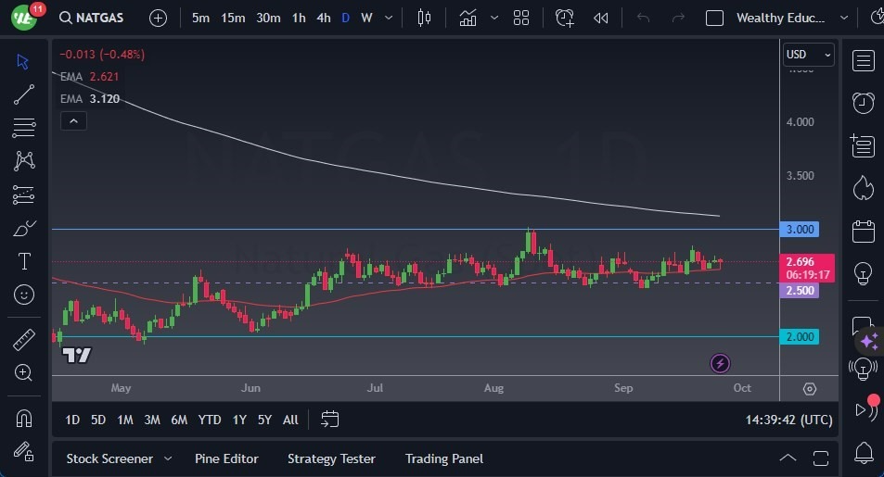The width and height of the screenshot is (884, 477).
Task: Toggle lock all drawing tools
Action: [x=24, y=451]
